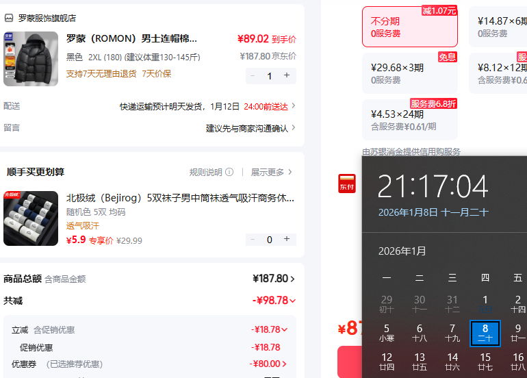Open 配送 delivery time options
This screenshot has height=378, width=527.
[207, 106]
